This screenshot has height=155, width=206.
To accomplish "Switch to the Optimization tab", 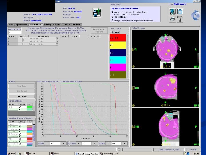I will point(21,25).
